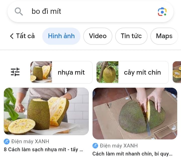Open the cut jackfruit kitchen image
This screenshot has height=158, width=181.
[46, 111]
